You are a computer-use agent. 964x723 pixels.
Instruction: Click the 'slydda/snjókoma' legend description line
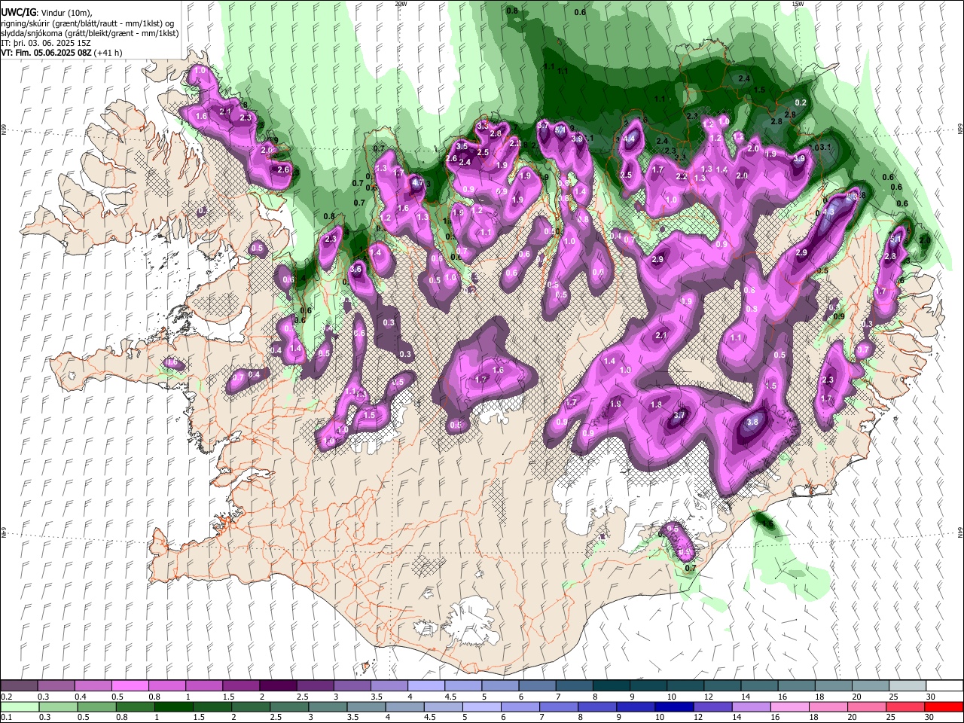click(90, 33)
